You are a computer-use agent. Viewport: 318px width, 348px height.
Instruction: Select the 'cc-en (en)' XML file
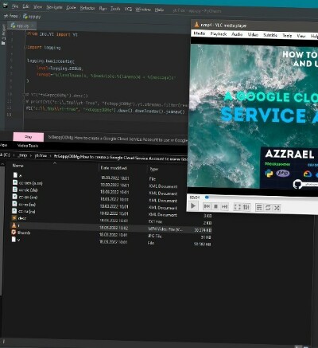click(x=25, y=197)
